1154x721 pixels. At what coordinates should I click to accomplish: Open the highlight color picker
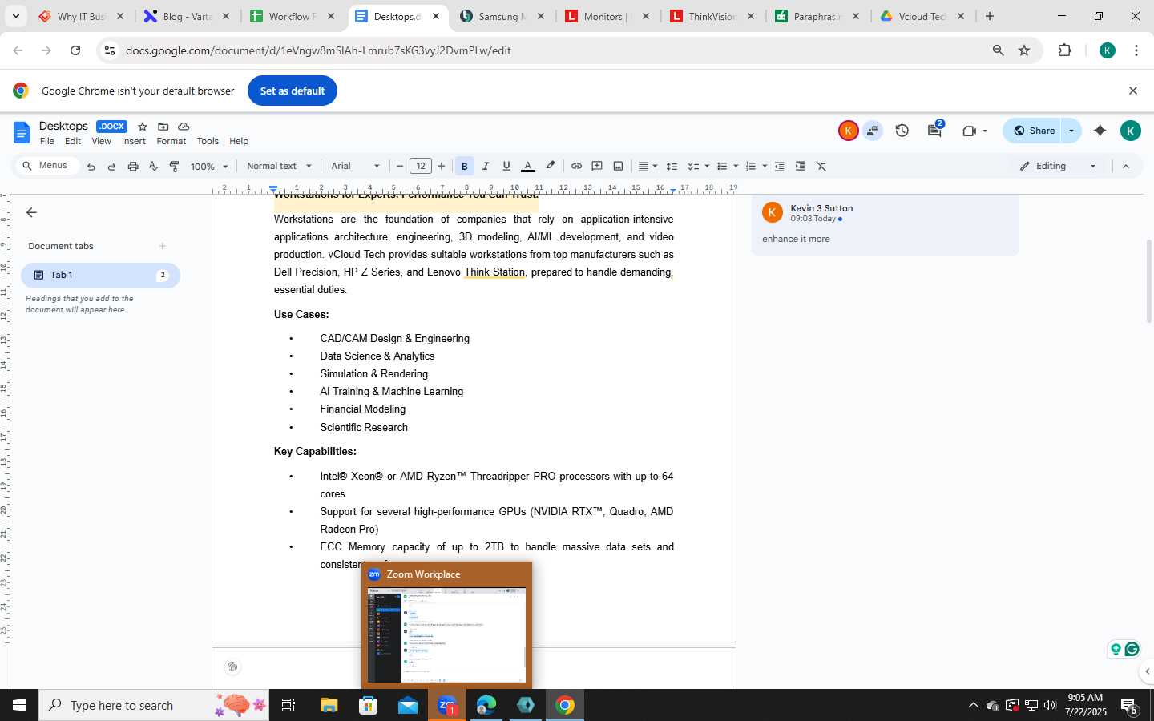[551, 167]
